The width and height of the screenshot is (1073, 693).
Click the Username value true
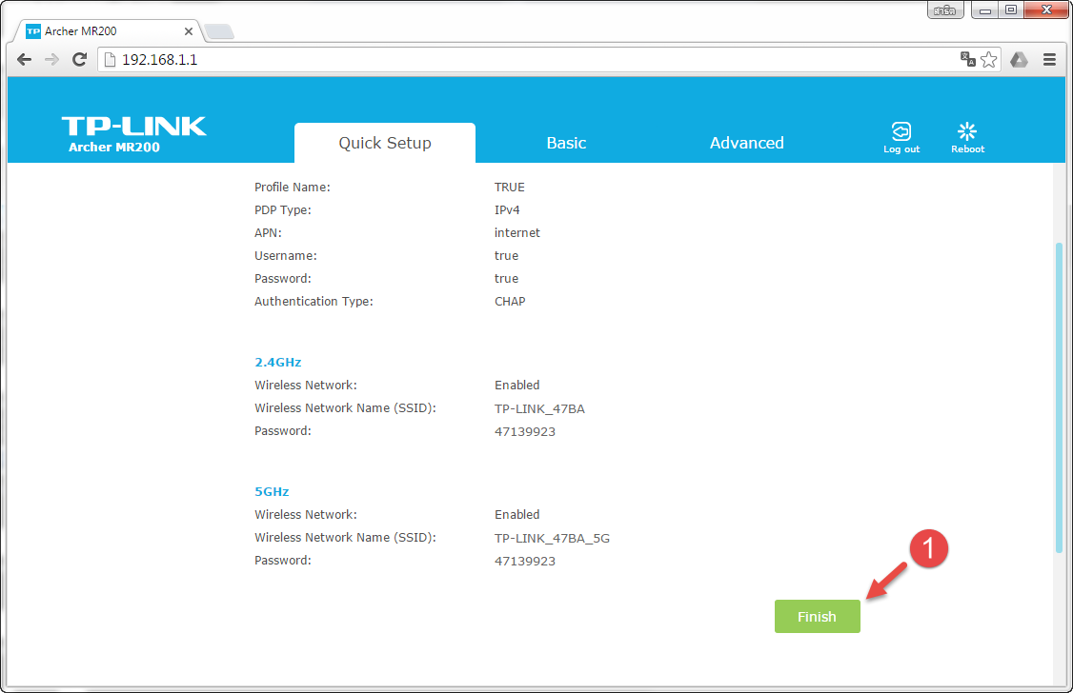(x=506, y=256)
